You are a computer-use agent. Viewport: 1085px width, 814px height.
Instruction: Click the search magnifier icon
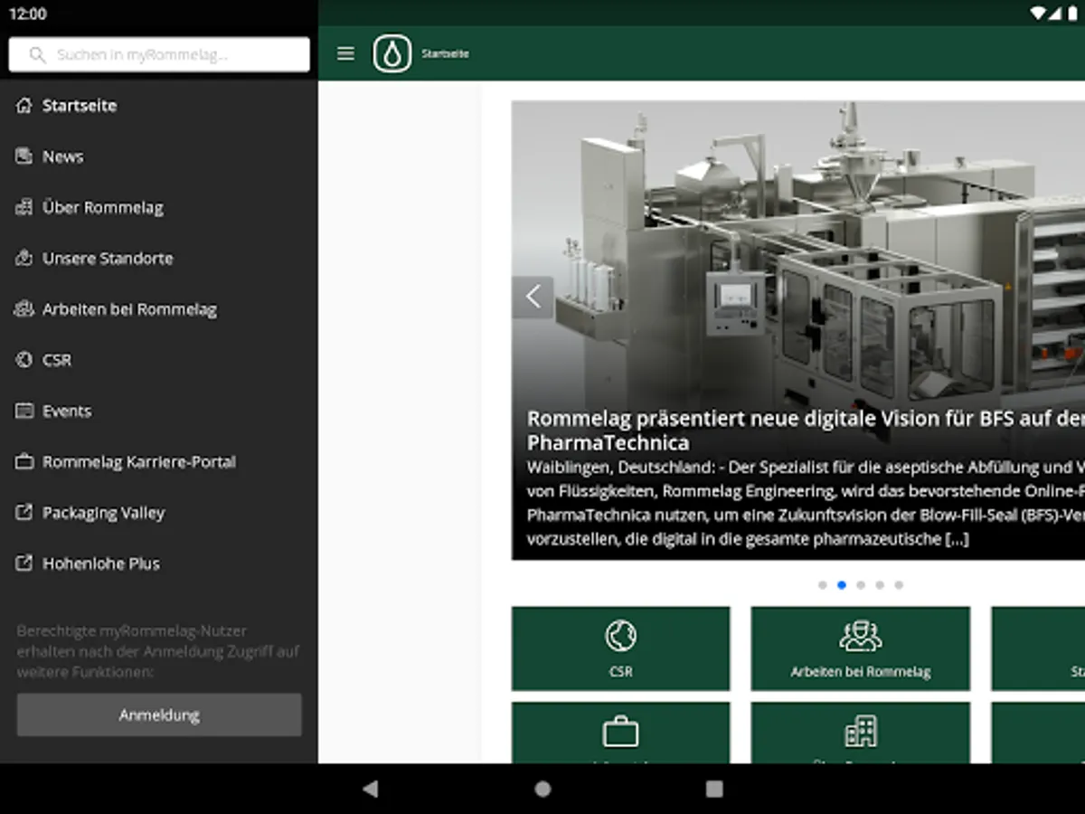tap(37, 55)
